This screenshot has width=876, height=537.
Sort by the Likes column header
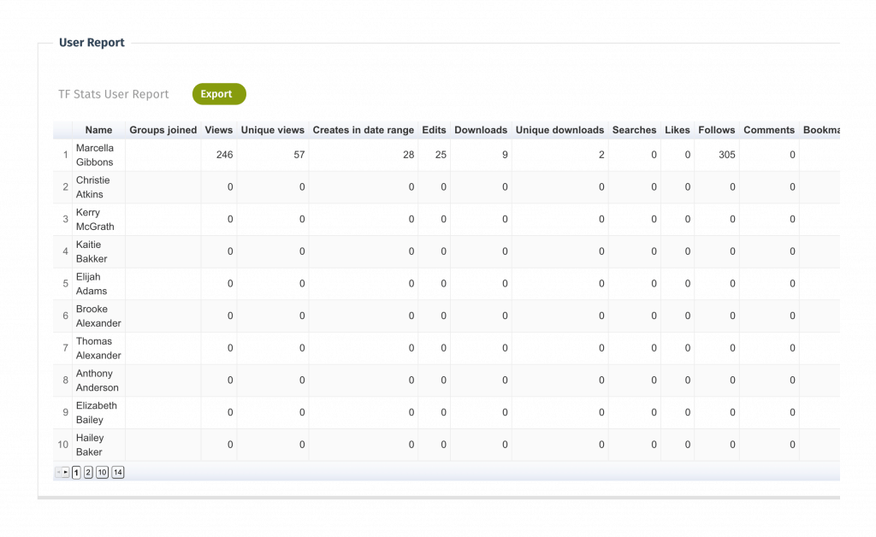coord(678,130)
